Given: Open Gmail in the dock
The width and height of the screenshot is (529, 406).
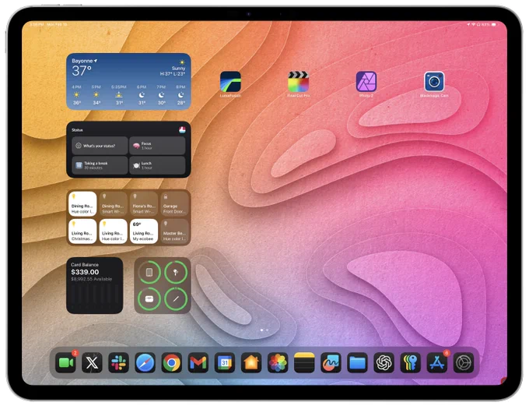Looking at the screenshot, I should point(198,362).
